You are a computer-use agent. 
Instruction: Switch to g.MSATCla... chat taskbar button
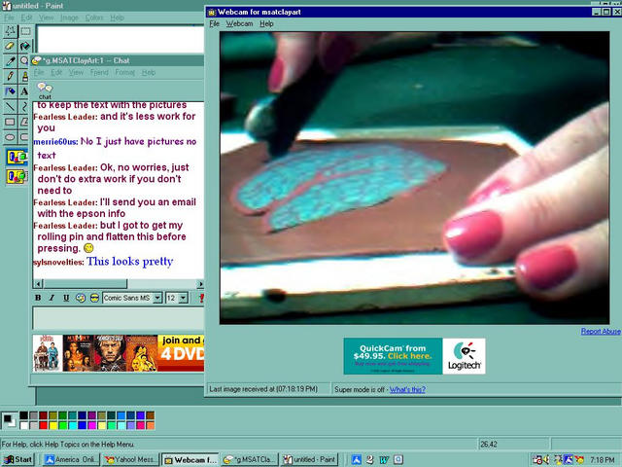250,459
